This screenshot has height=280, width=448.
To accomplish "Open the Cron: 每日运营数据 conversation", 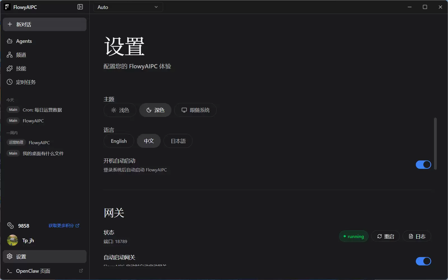I will pos(42,110).
